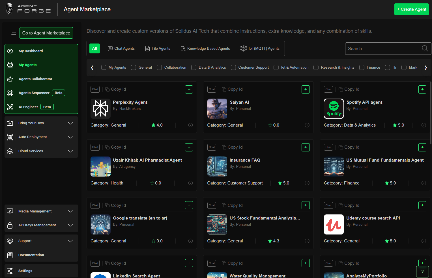Open IoT(MQTT) Agents tab
This screenshot has height=278, width=432.
[x=260, y=49]
